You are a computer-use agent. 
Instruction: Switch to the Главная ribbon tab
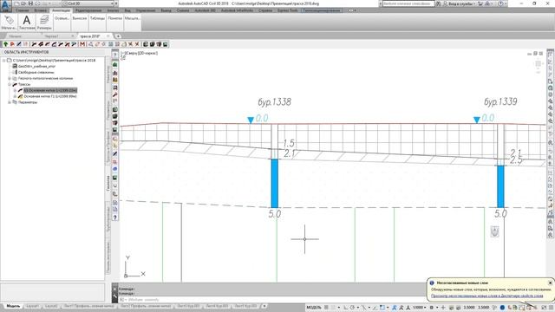(x=23, y=10)
